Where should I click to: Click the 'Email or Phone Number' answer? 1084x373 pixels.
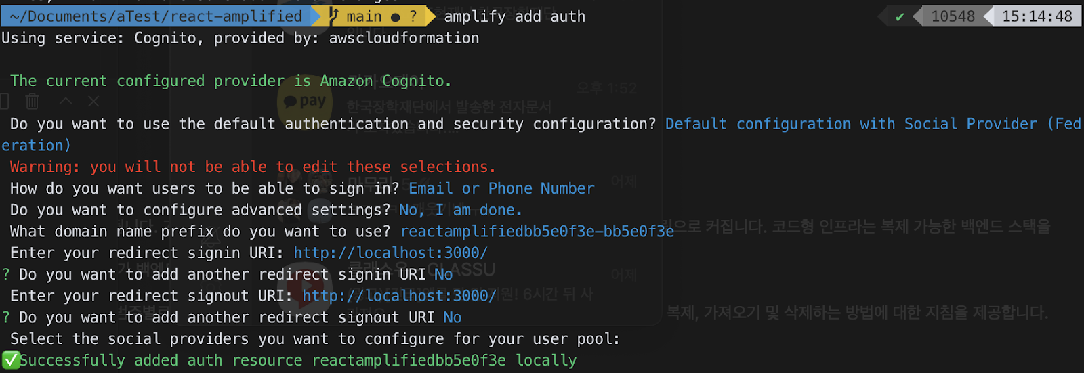tap(501, 188)
